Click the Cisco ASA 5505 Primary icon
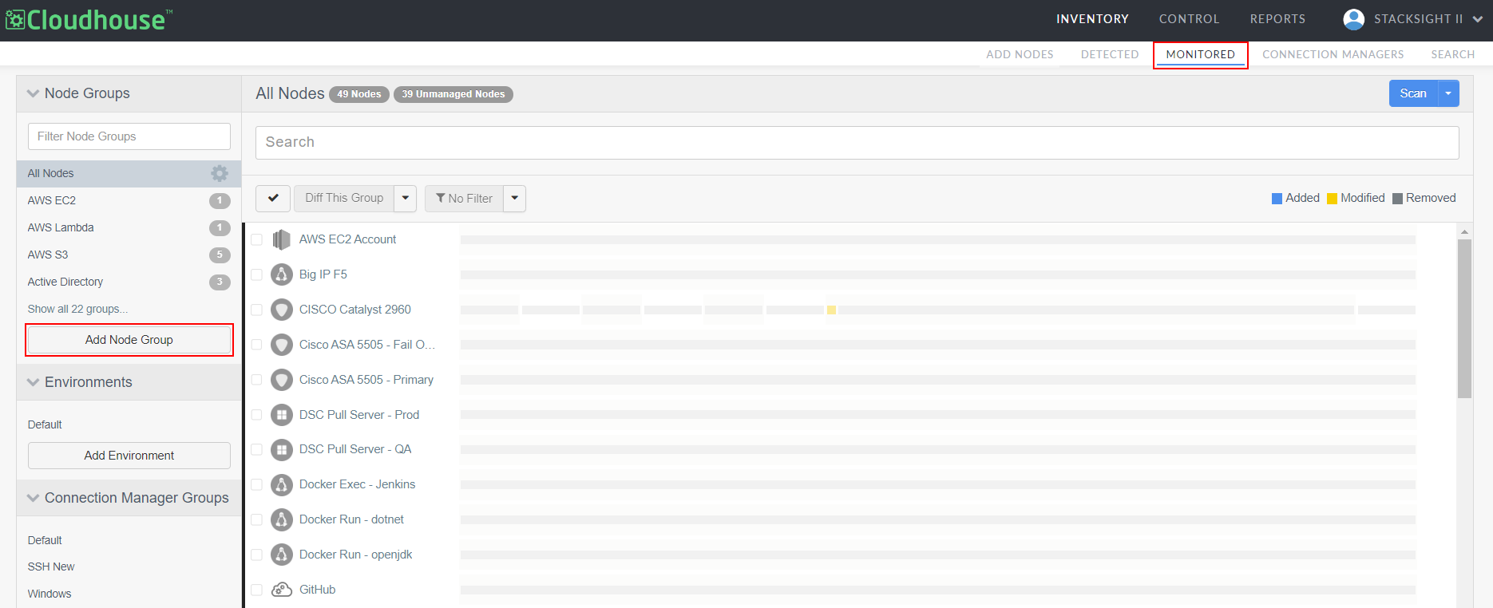 [x=281, y=380]
